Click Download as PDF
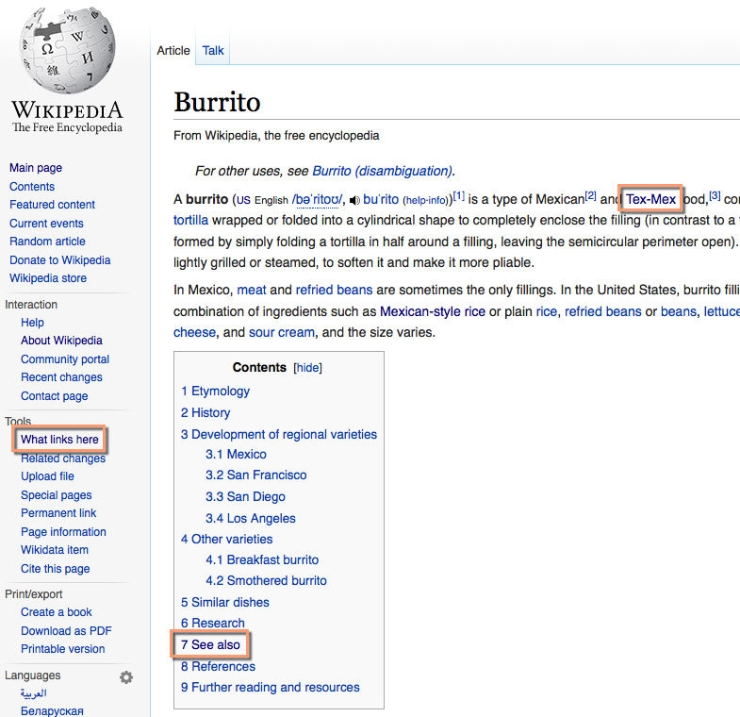Viewport: 740px width, 717px height. pos(66,630)
